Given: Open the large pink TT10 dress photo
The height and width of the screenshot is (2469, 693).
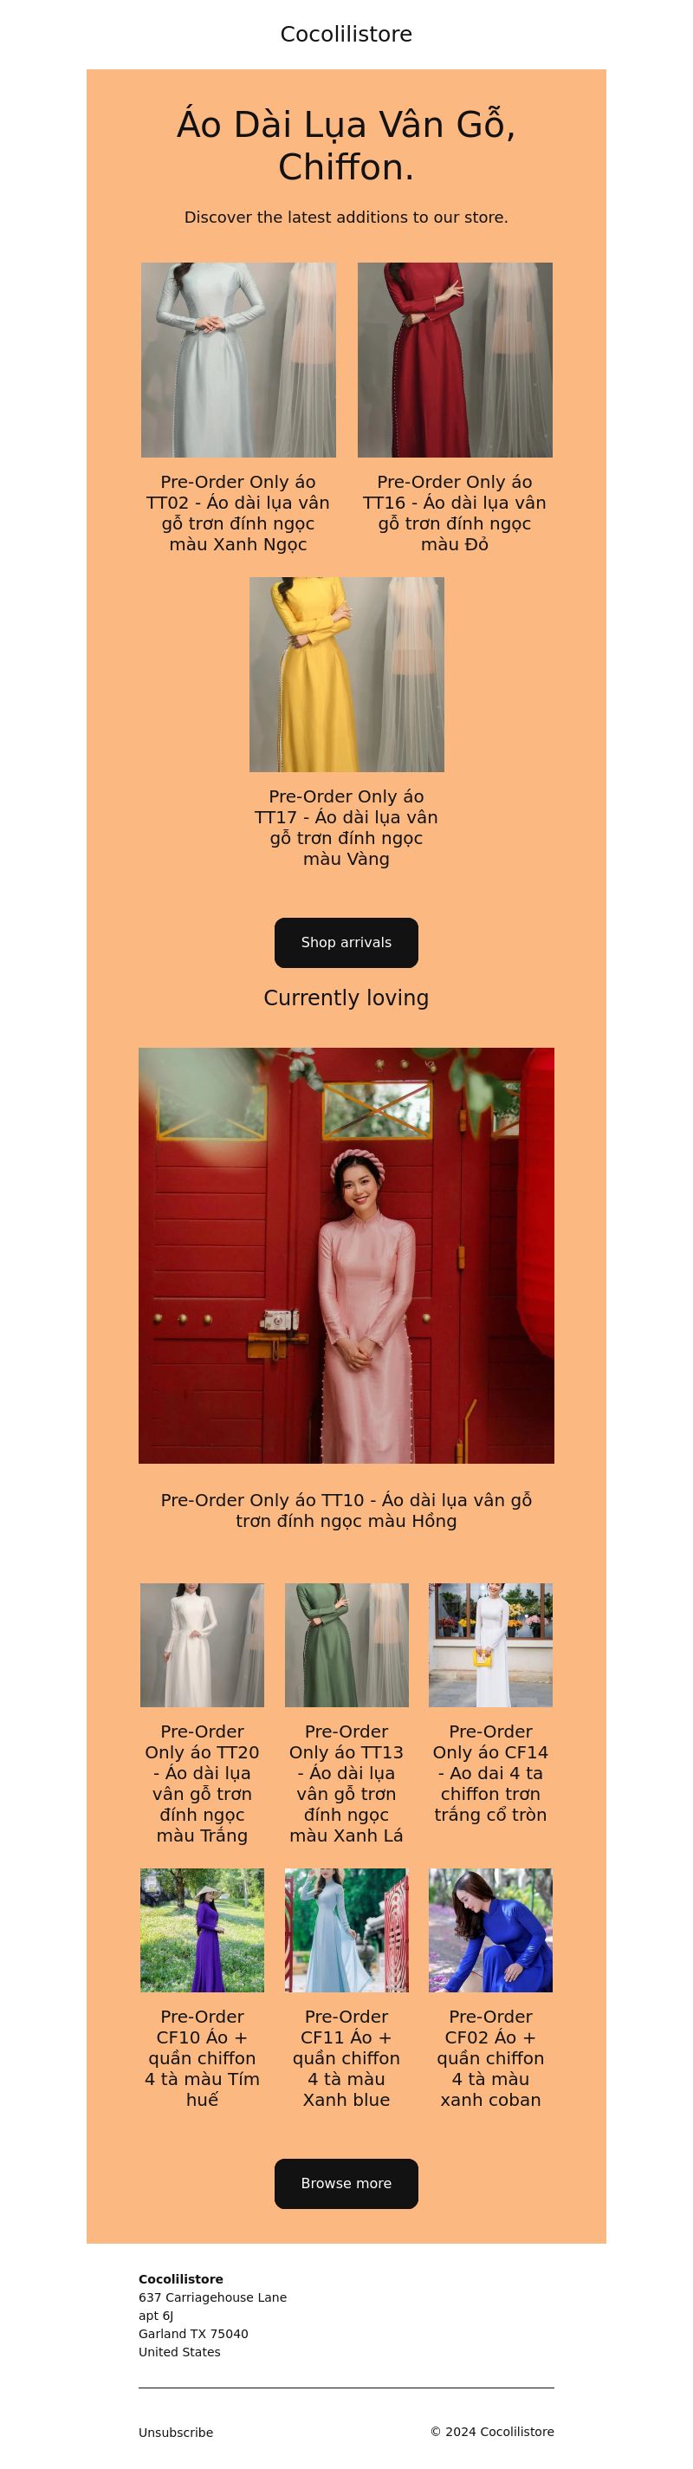Looking at the screenshot, I should click(x=346, y=1256).
